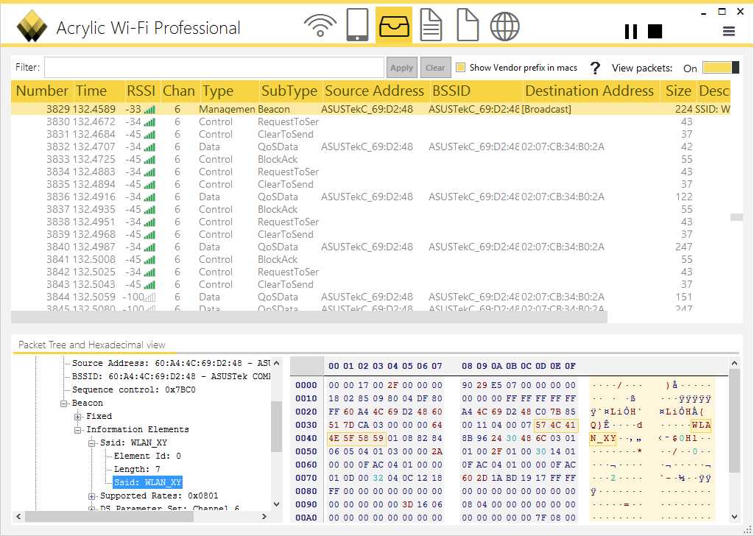Open the lined document report icon
The height and width of the screenshot is (536, 754).
tap(431, 25)
